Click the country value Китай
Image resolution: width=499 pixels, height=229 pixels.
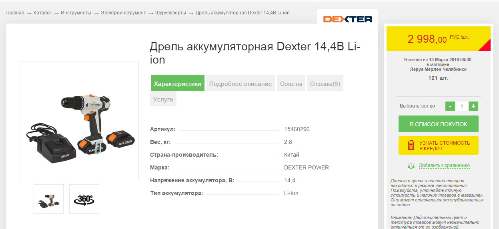[292, 155]
